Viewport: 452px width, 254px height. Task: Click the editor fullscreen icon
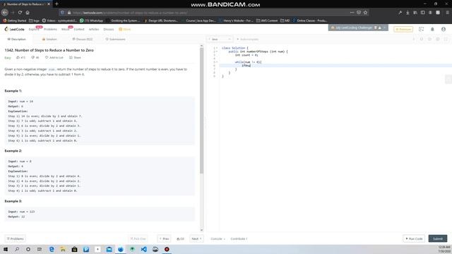point(446,40)
